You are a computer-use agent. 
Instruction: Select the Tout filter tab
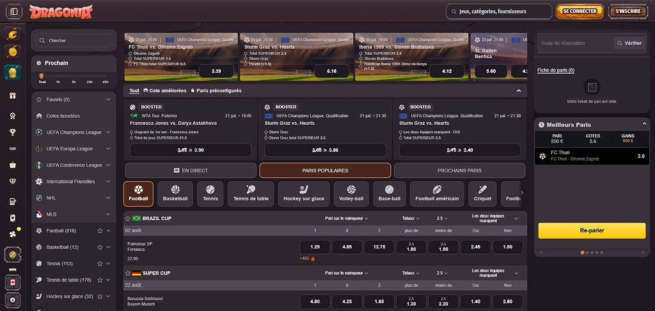coord(134,91)
